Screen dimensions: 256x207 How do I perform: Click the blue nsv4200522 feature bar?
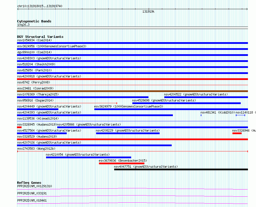click(206, 97)
